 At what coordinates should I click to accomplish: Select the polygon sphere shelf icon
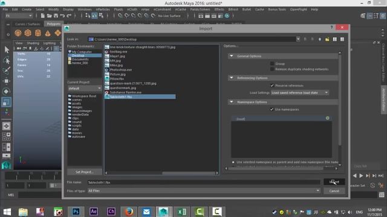pos(18,33)
